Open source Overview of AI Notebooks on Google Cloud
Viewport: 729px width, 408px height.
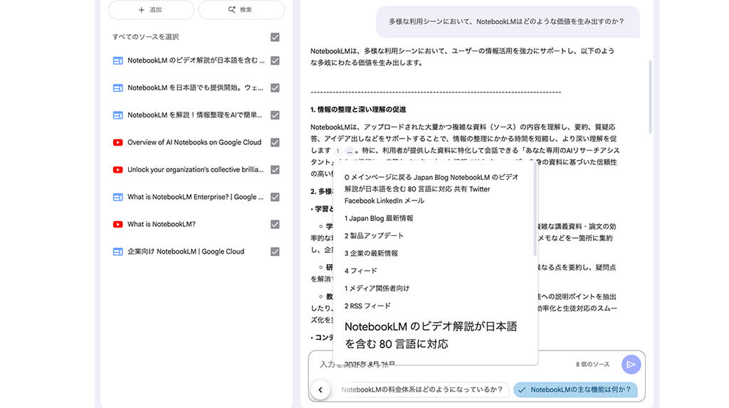tap(194, 142)
